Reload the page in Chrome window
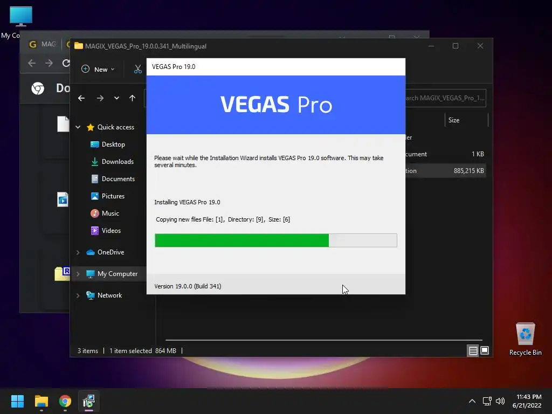This screenshot has width=552, height=414. pos(66,63)
